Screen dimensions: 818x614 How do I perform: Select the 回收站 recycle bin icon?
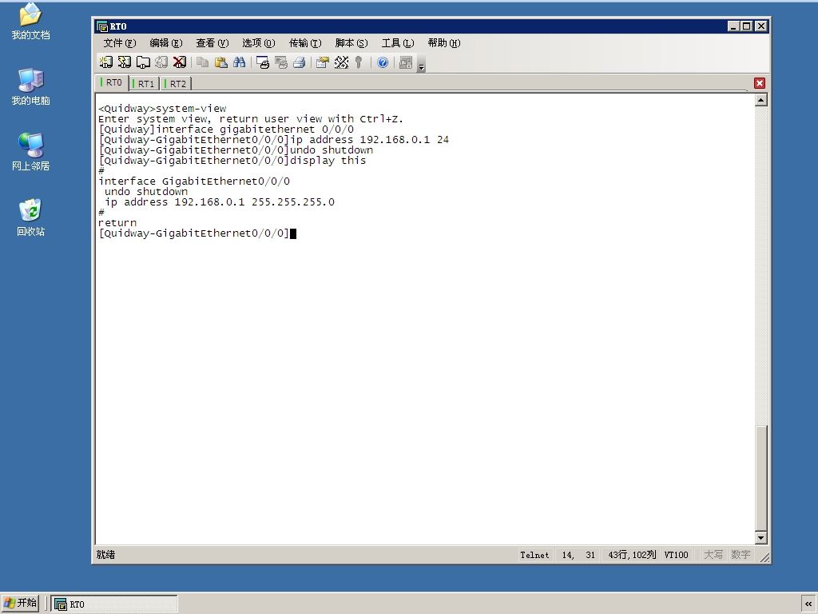31,217
